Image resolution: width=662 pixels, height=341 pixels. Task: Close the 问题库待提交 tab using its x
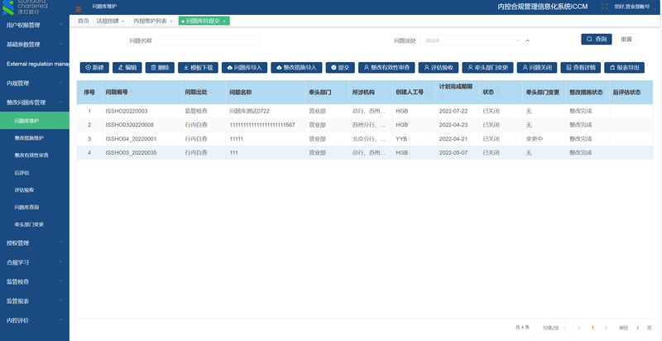[x=225, y=21]
